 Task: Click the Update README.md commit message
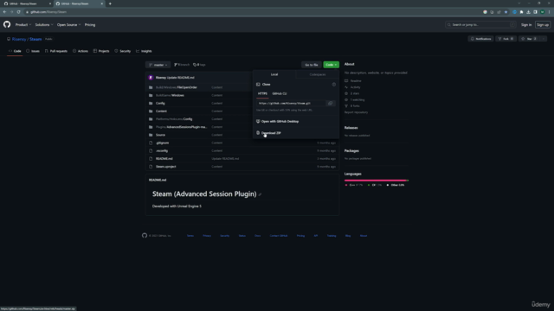[x=181, y=78]
